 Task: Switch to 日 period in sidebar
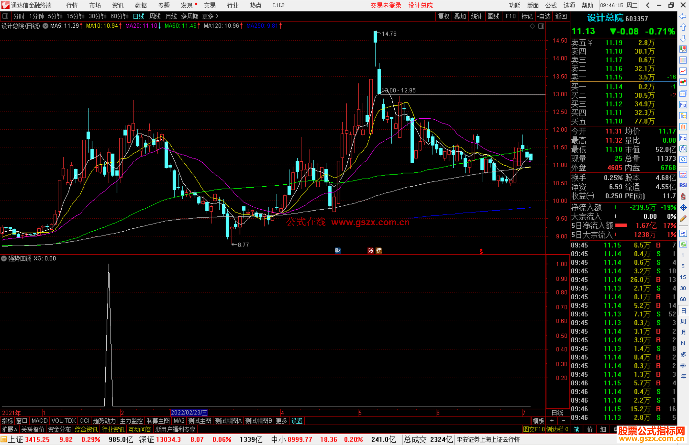pyautogui.click(x=683, y=311)
